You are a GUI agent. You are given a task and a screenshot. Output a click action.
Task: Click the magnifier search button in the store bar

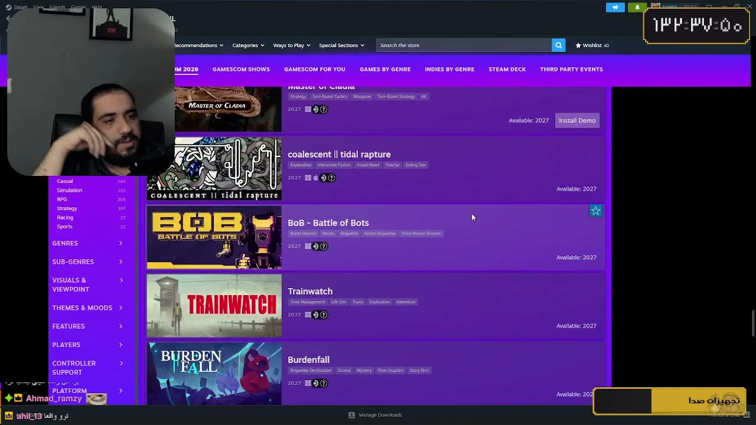[x=558, y=45]
